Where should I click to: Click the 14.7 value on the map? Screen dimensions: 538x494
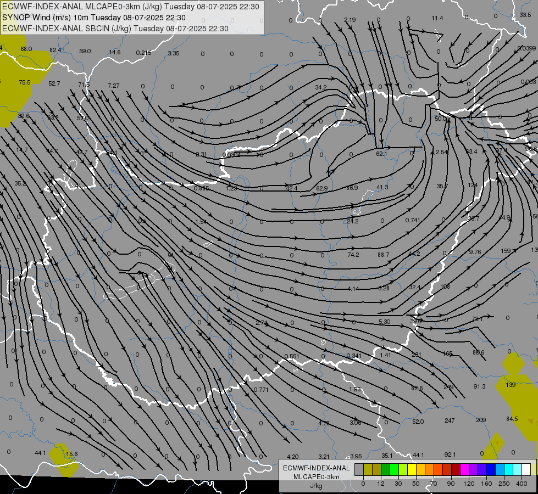click(x=21, y=150)
